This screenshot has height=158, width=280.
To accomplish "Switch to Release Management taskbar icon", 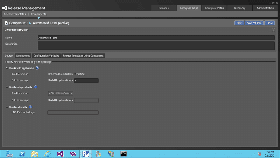I will coord(86,154).
